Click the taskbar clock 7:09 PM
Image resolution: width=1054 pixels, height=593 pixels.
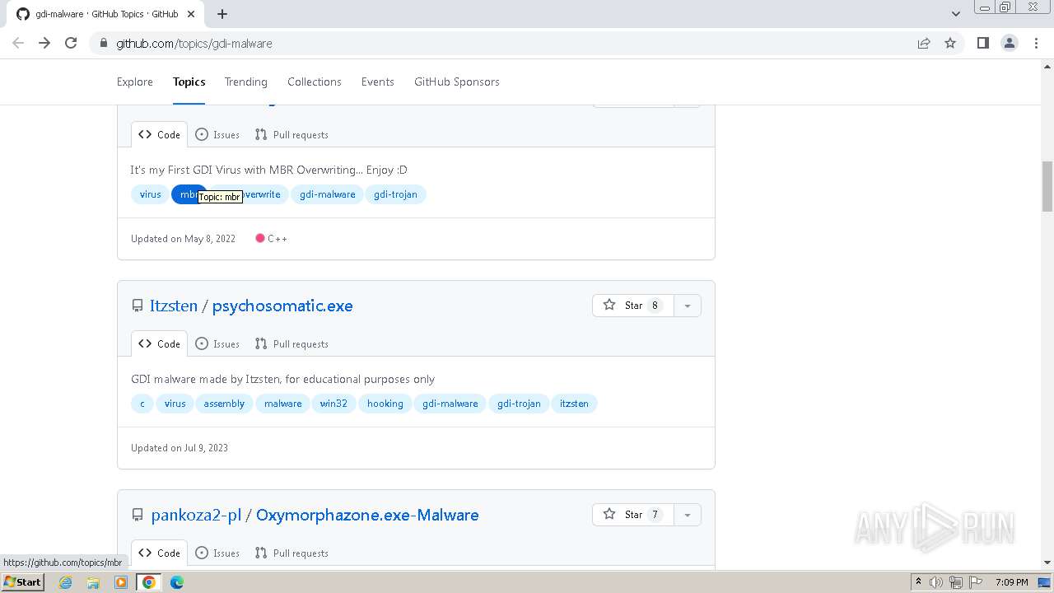pyautogui.click(x=1011, y=582)
